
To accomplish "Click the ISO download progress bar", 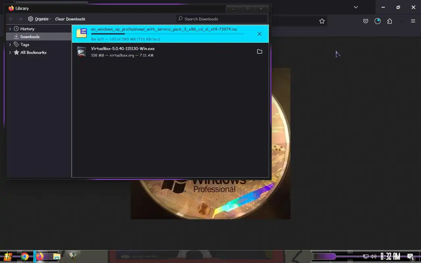I will pyautogui.click(x=168, y=34).
